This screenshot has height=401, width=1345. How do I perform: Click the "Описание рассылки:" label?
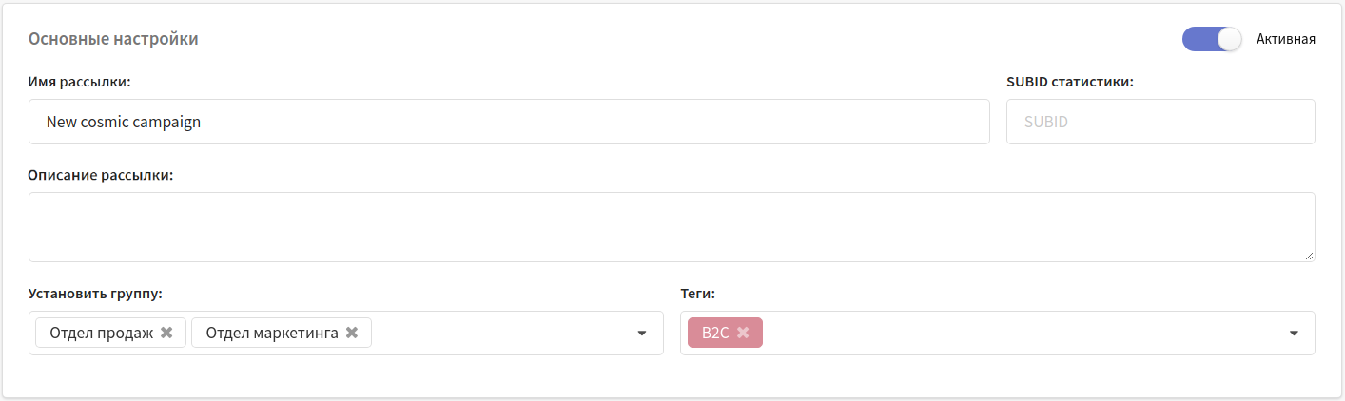101,175
